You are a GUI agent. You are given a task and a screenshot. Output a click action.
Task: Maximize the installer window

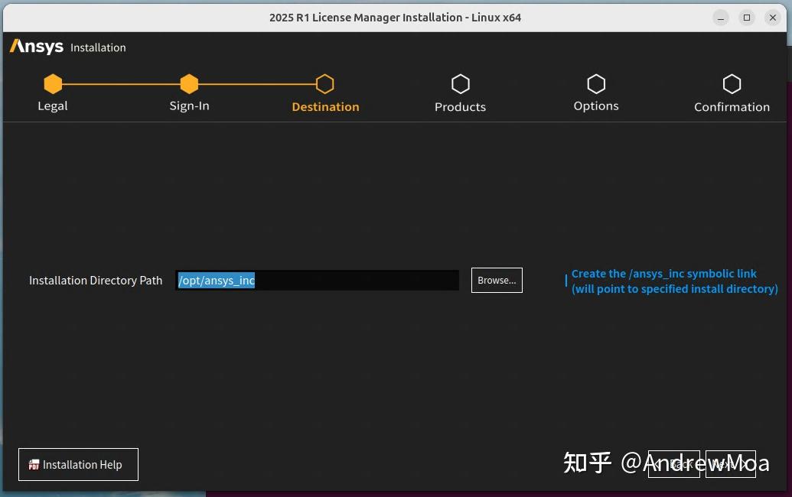tap(747, 18)
